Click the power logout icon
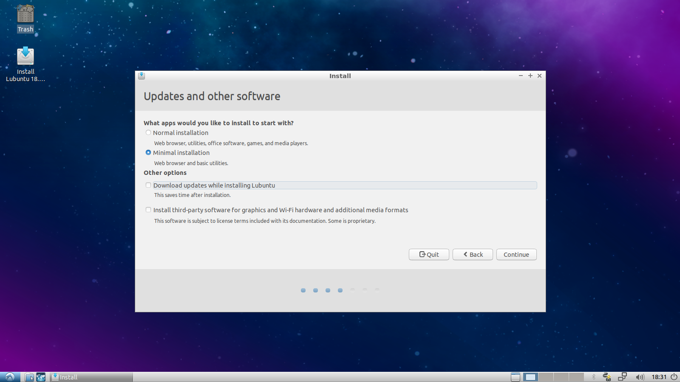Image resolution: width=680 pixels, height=382 pixels. point(674,377)
